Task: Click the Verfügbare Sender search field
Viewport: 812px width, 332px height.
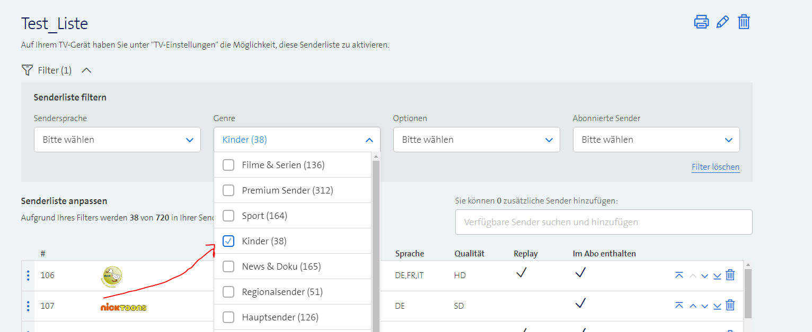Action: pos(603,222)
